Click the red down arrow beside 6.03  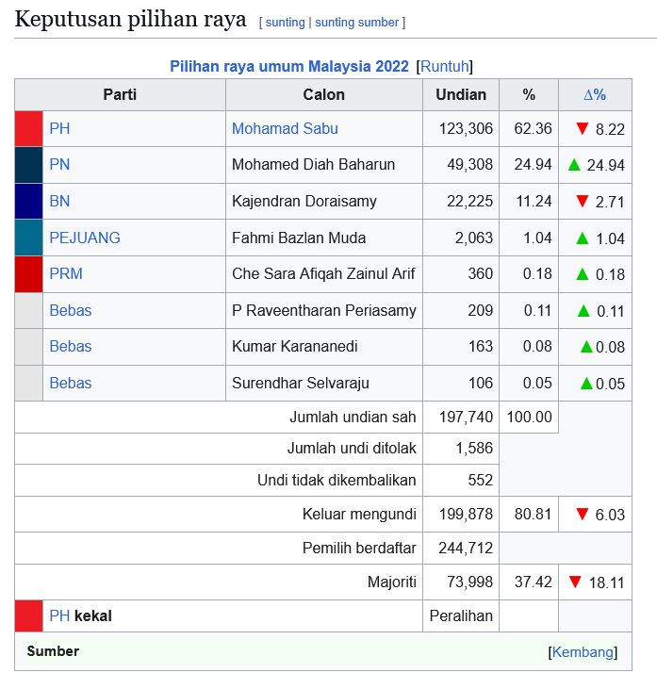582,514
